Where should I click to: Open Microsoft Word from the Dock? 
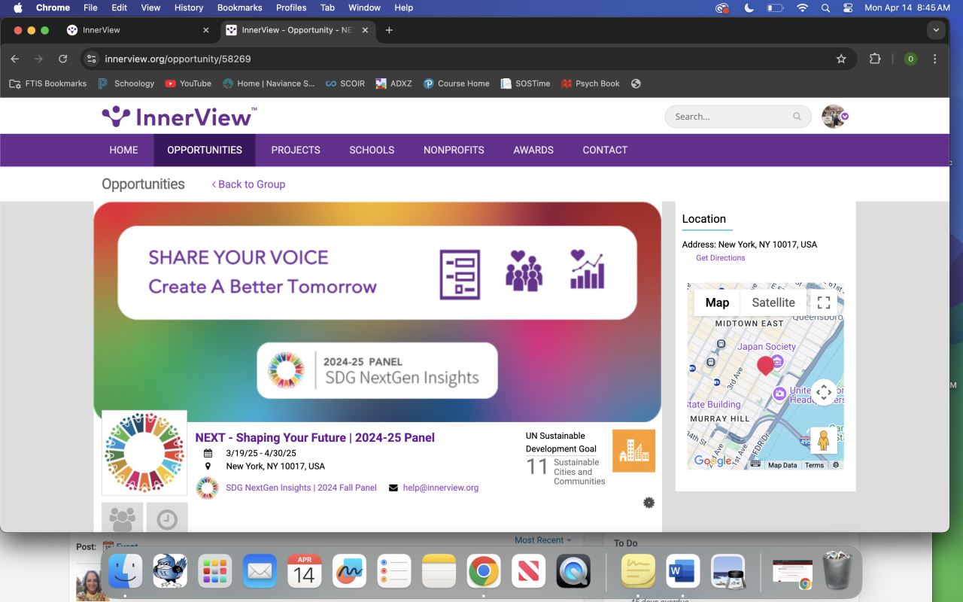tap(682, 571)
